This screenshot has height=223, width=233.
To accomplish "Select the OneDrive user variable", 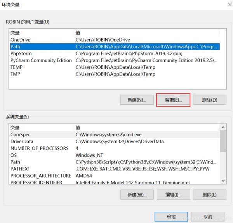I will point(115,40).
